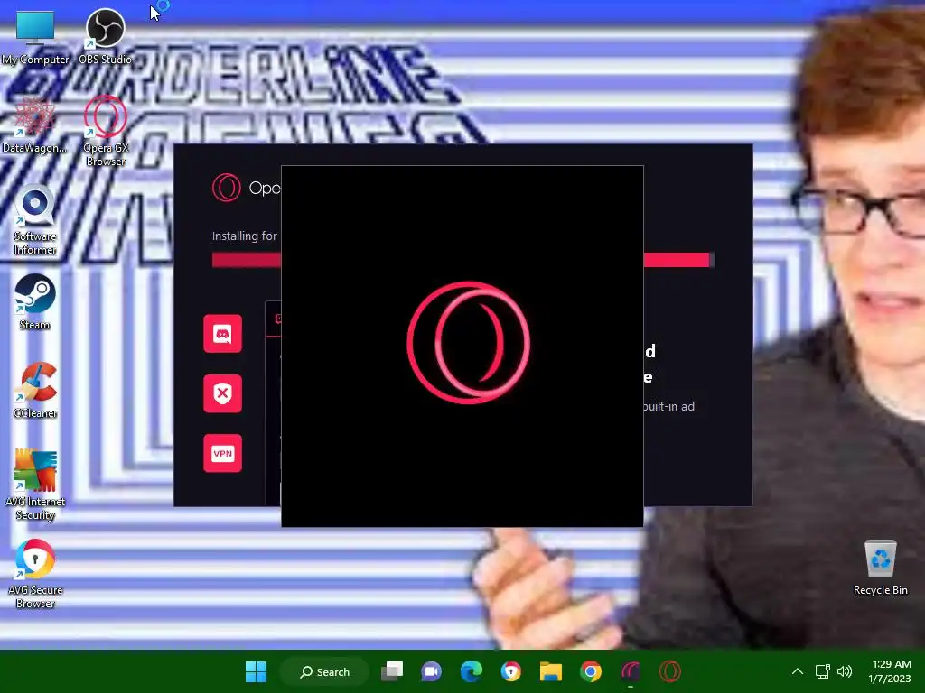Viewport: 925px width, 693px height.
Task: Click the ad blocker shield icon in installer
Action: (222, 393)
